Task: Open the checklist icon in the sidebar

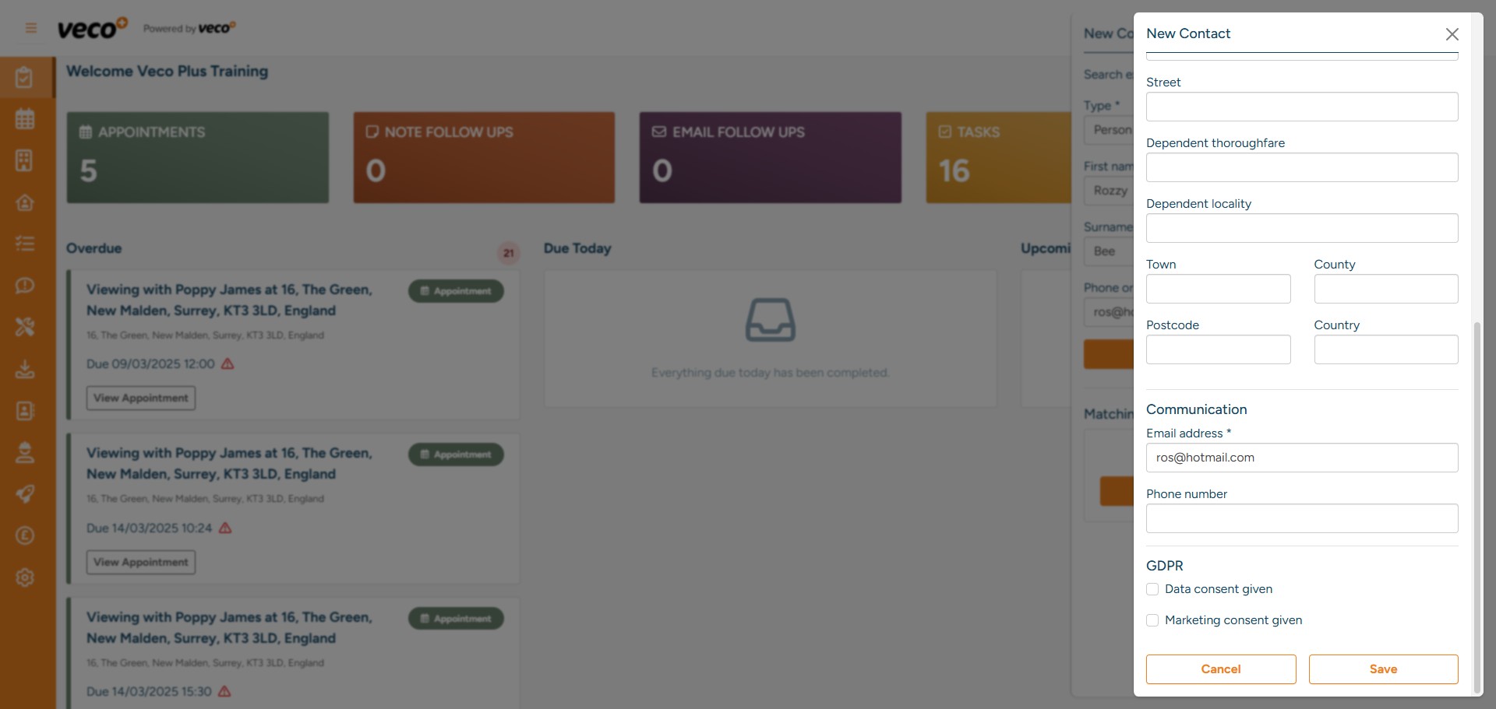Action: pyautogui.click(x=26, y=244)
